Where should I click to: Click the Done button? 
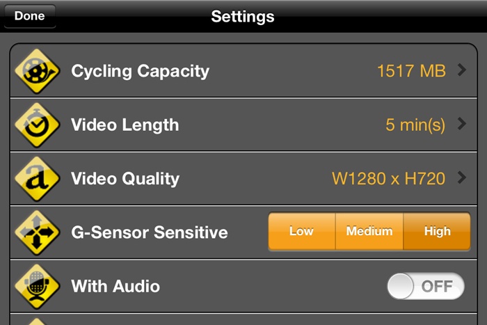click(x=30, y=16)
